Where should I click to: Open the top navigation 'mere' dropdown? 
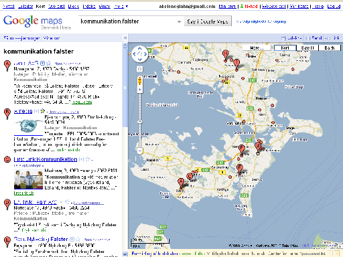[121, 7]
